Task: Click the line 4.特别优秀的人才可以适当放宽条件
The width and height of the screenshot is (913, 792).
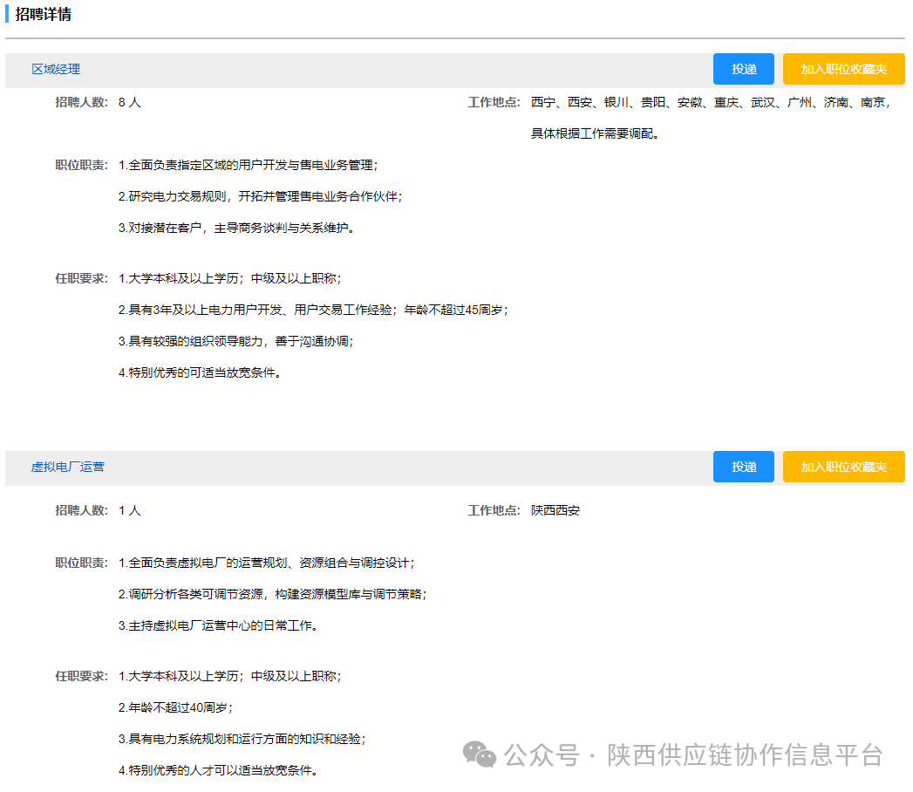Action: click(x=218, y=771)
